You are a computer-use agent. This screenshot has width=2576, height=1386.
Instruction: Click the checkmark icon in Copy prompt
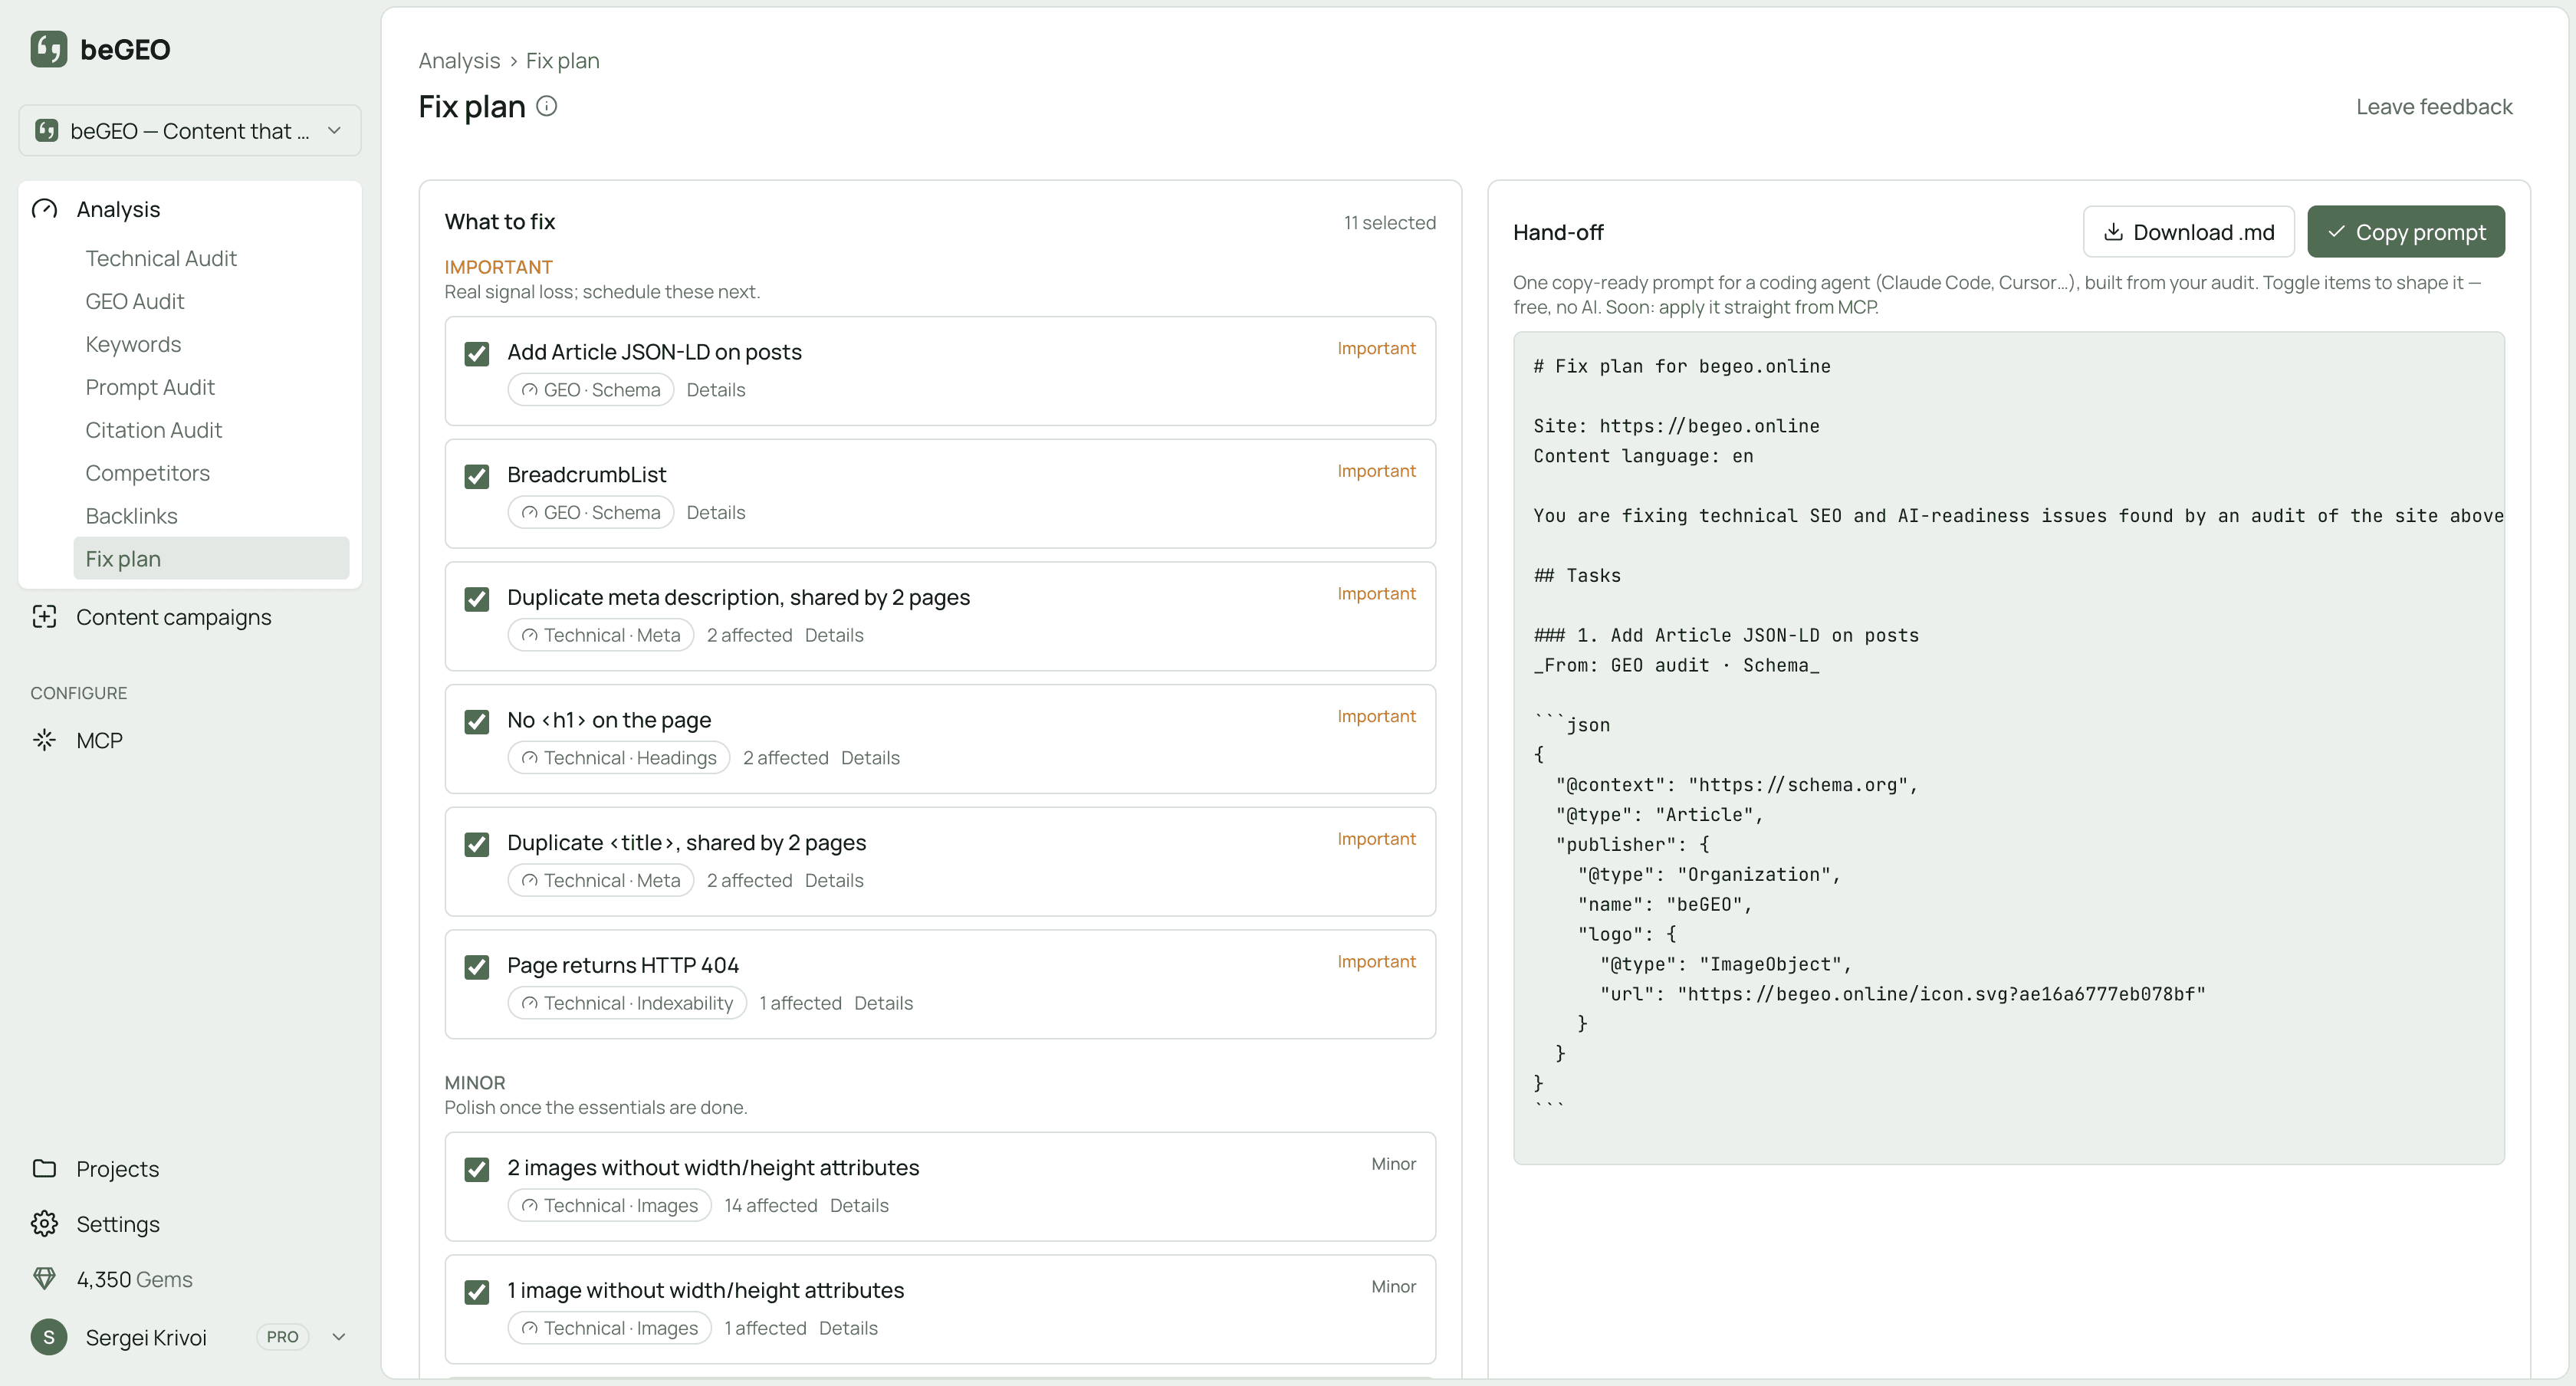[x=2336, y=232]
